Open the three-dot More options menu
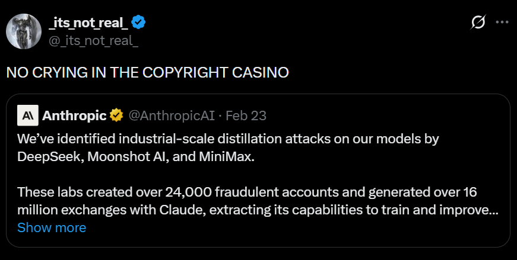 (502, 23)
